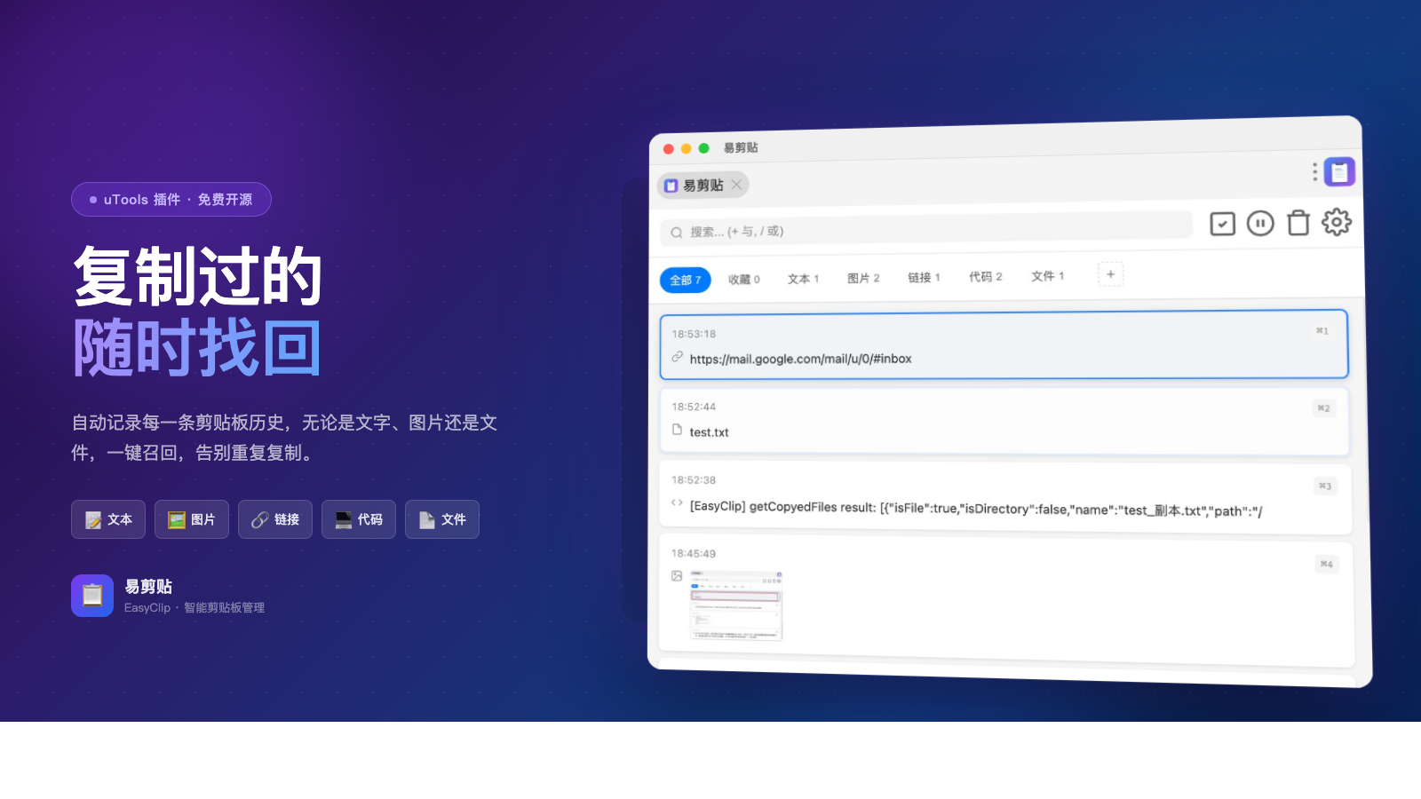This screenshot has height=799, width=1421.
Task: Click the uTools 插件 · 免费开源 badge
Action: coord(171,200)
